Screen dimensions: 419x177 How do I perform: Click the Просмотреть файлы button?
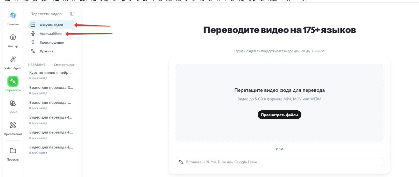[x=279, y=115]
